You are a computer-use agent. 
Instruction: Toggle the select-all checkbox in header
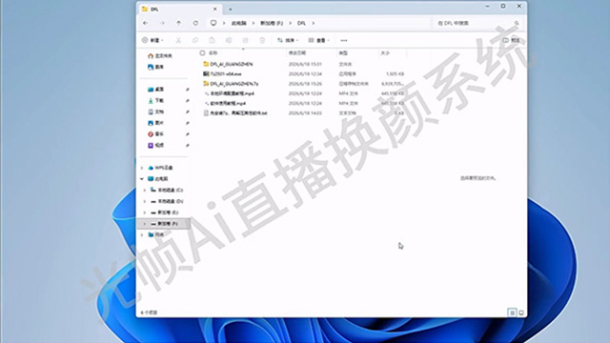pyautogui.click(x=202, y=53)
